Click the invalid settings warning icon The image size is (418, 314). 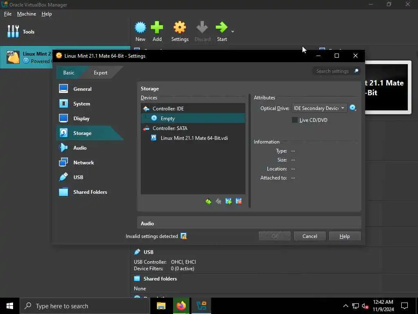click(184, 236)
